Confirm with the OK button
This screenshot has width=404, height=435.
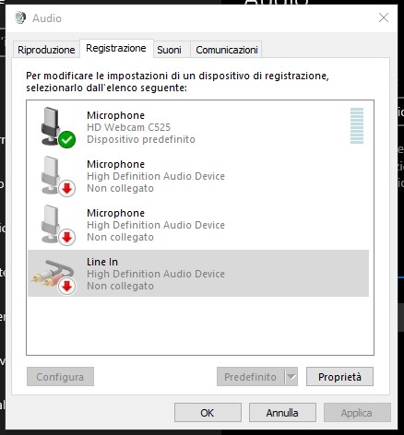coord(208,413)
